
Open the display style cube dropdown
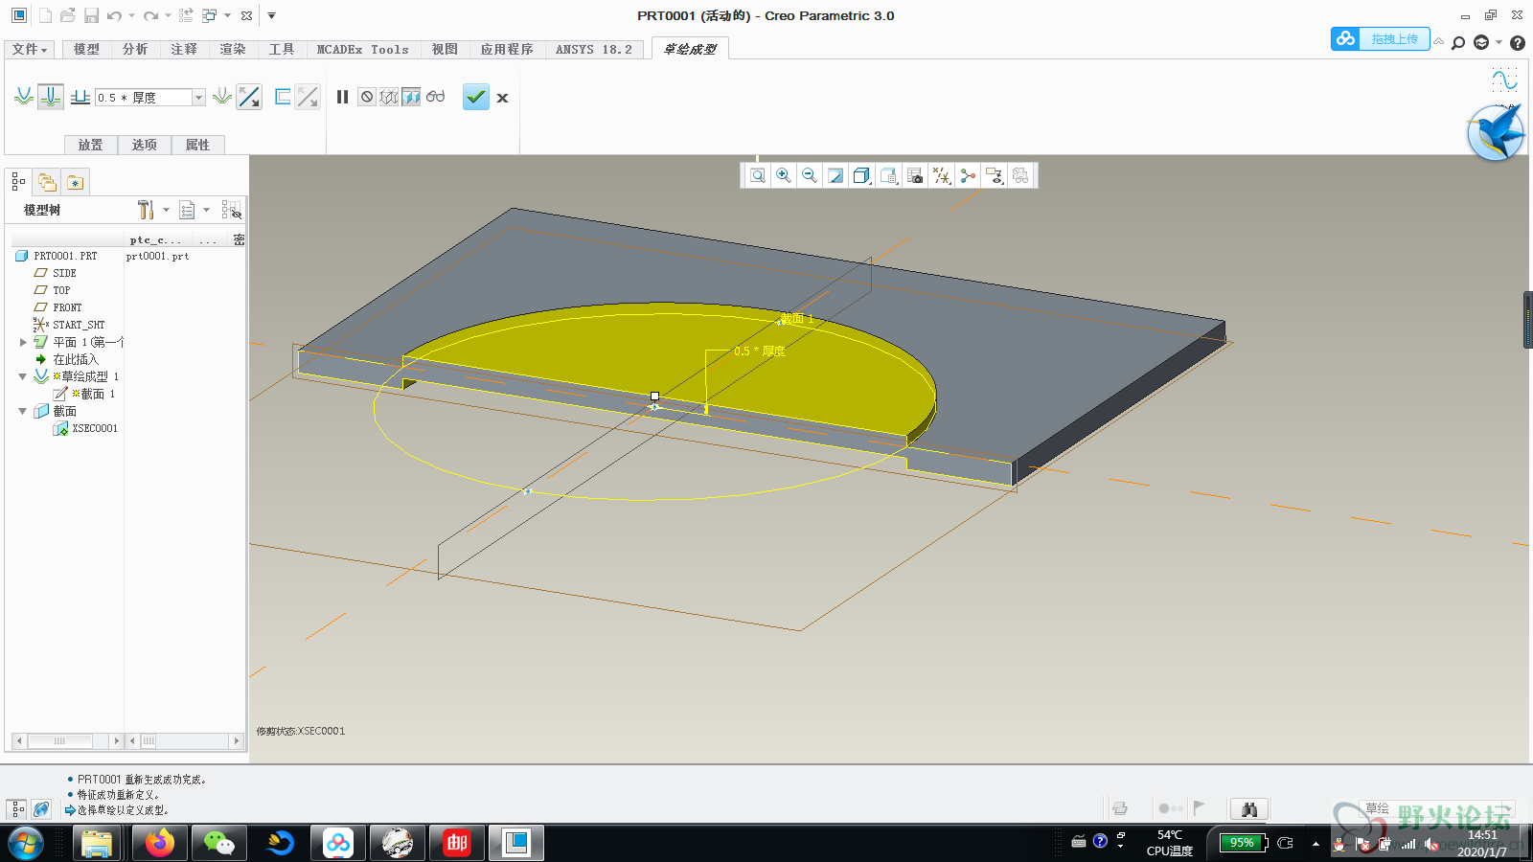(x=862, y=175)
